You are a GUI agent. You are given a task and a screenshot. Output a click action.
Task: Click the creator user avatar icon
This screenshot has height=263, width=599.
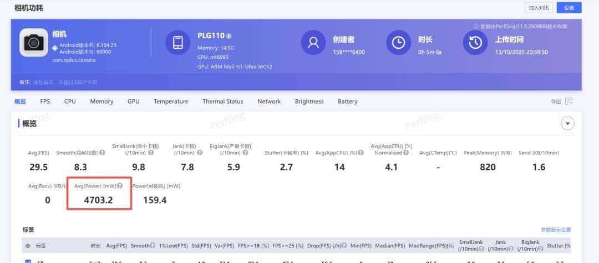[x=313, y=42]
